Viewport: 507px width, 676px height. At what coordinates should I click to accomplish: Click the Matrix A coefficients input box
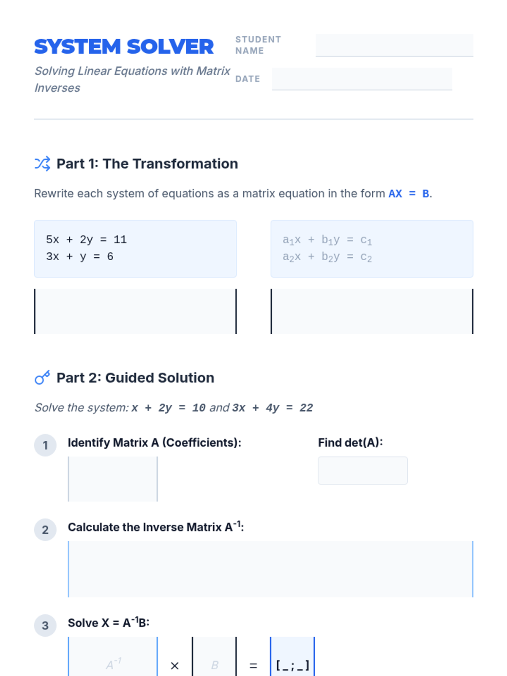coord(113,479)
